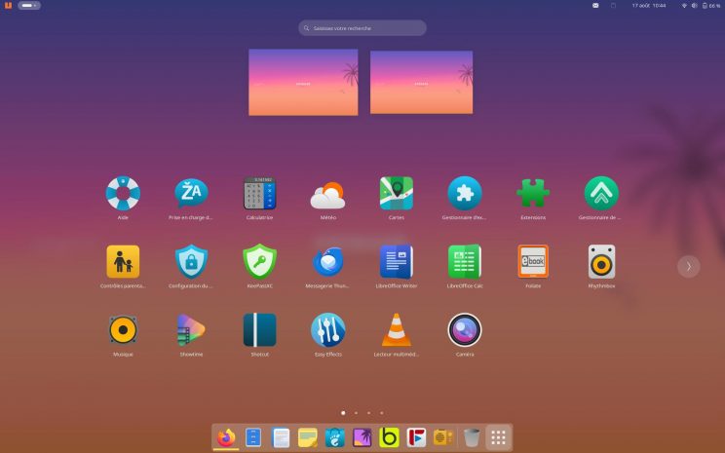Viewport: 725px width, 453px height.
Task: Click the mail indicator in the top bar
Action: point(595,6)
